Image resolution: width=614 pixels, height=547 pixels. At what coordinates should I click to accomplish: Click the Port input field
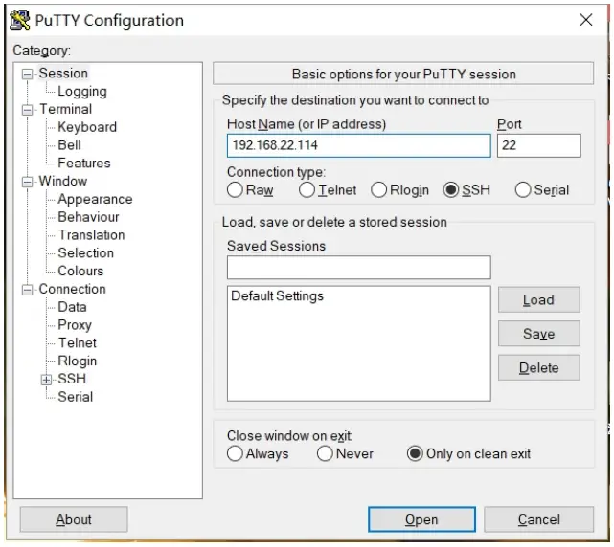[539, 145]
